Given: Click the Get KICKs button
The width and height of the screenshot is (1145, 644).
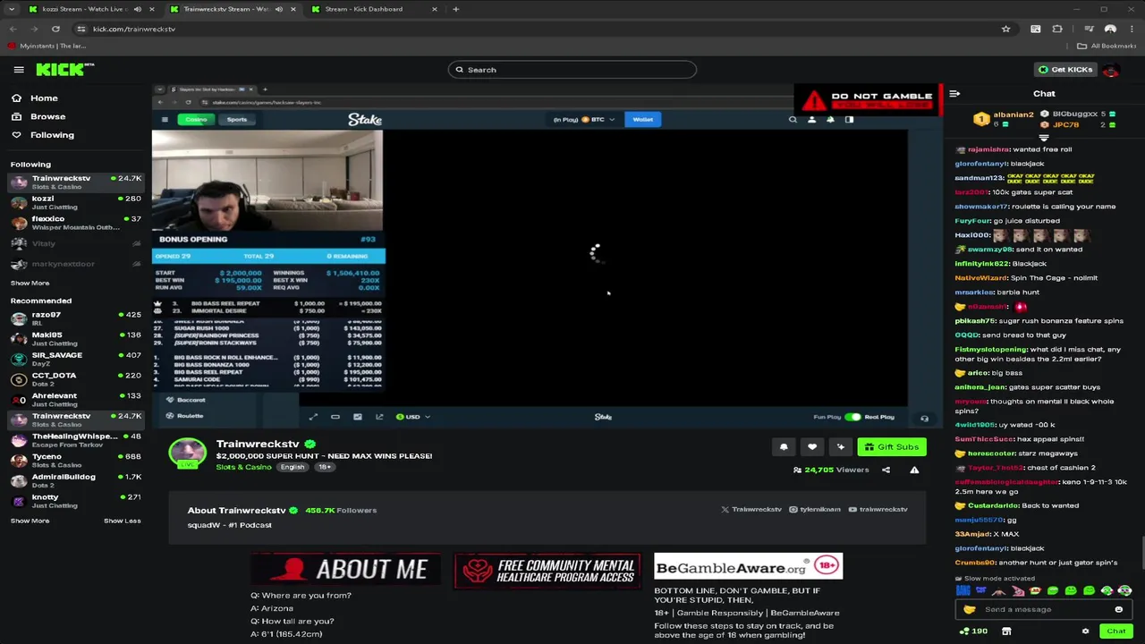Looking at the screenshot, I should [1065, 70].
